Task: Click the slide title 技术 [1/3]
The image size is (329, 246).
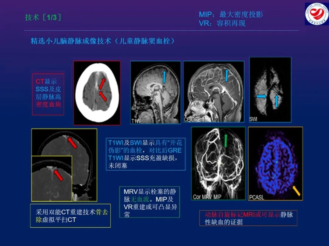Action: 43,17
